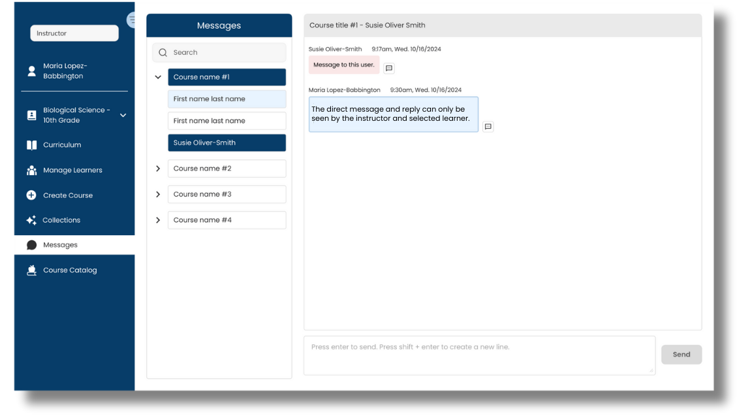Select Course name #3 row
This screenshot has width=752, height=418.
point(227,195)
